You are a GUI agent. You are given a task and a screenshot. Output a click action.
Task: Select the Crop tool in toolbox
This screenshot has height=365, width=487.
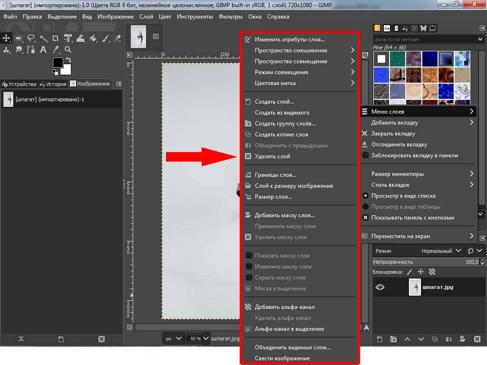point(56,38)
